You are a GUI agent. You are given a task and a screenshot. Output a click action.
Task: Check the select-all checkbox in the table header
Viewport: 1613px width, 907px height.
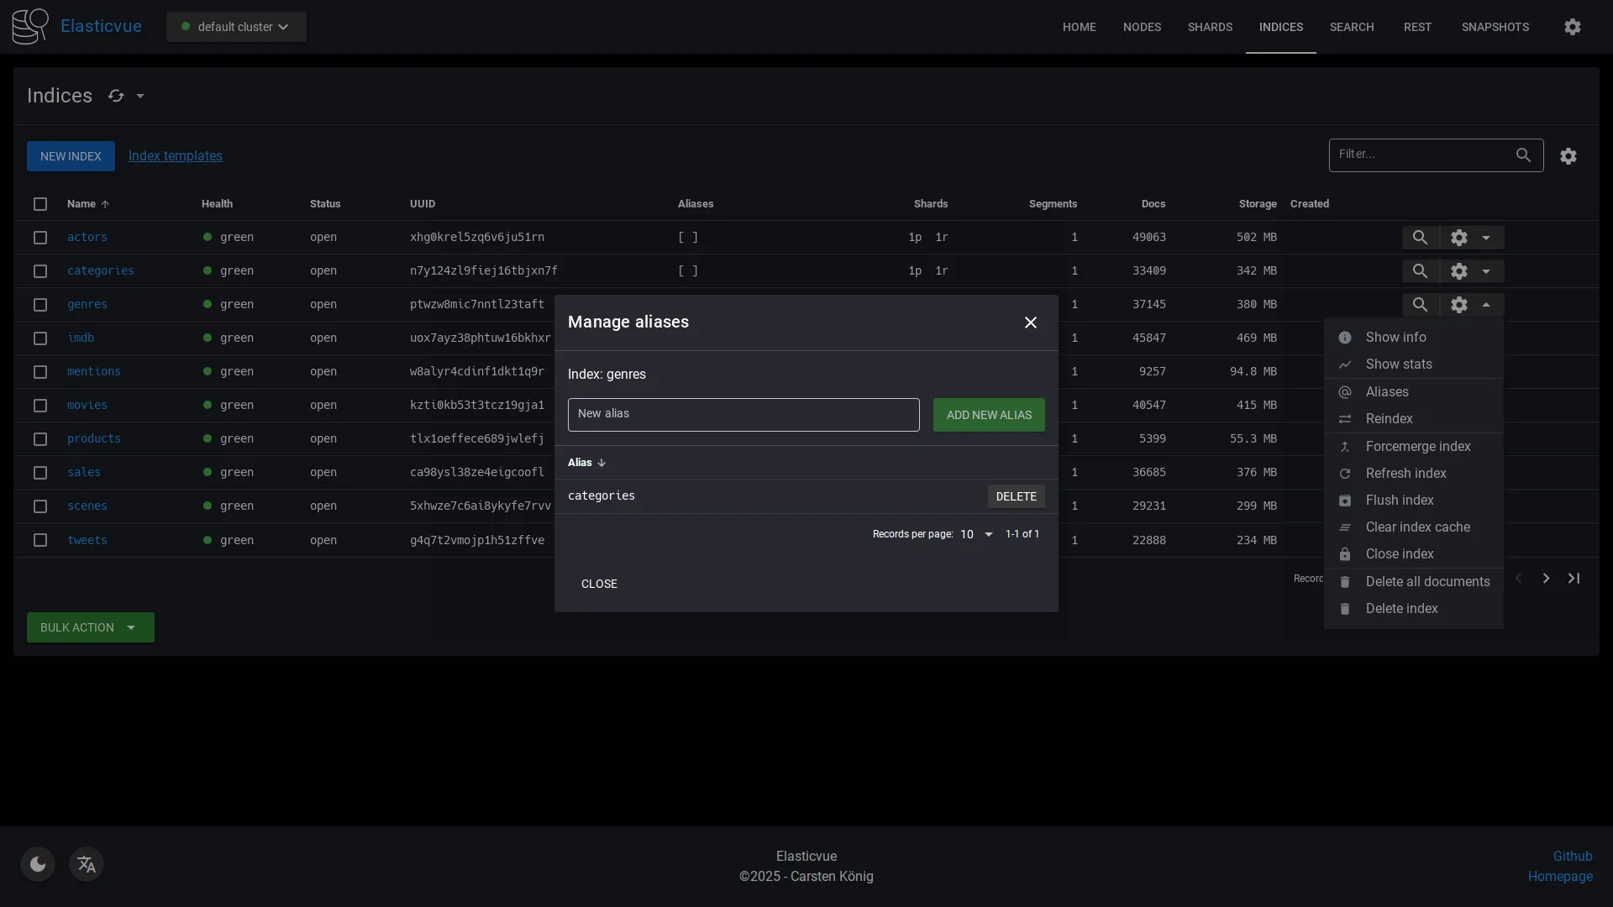(40, 204)
